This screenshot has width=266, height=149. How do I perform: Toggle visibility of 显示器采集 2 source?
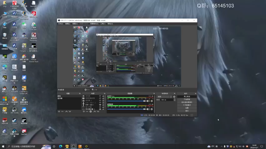pos(100,109)
